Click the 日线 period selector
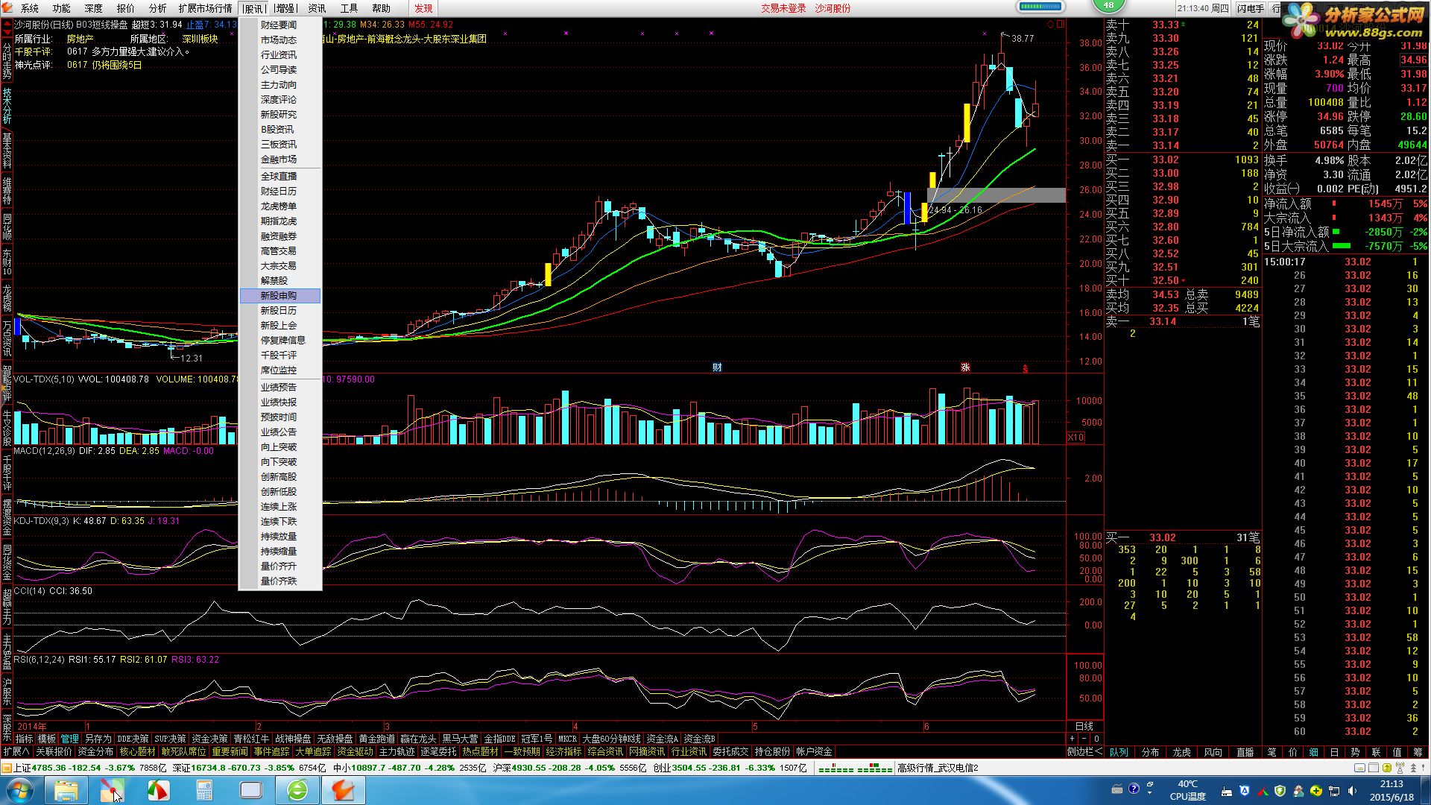The width and height of the screenshot is (1431, 805). click(1084, 726)
